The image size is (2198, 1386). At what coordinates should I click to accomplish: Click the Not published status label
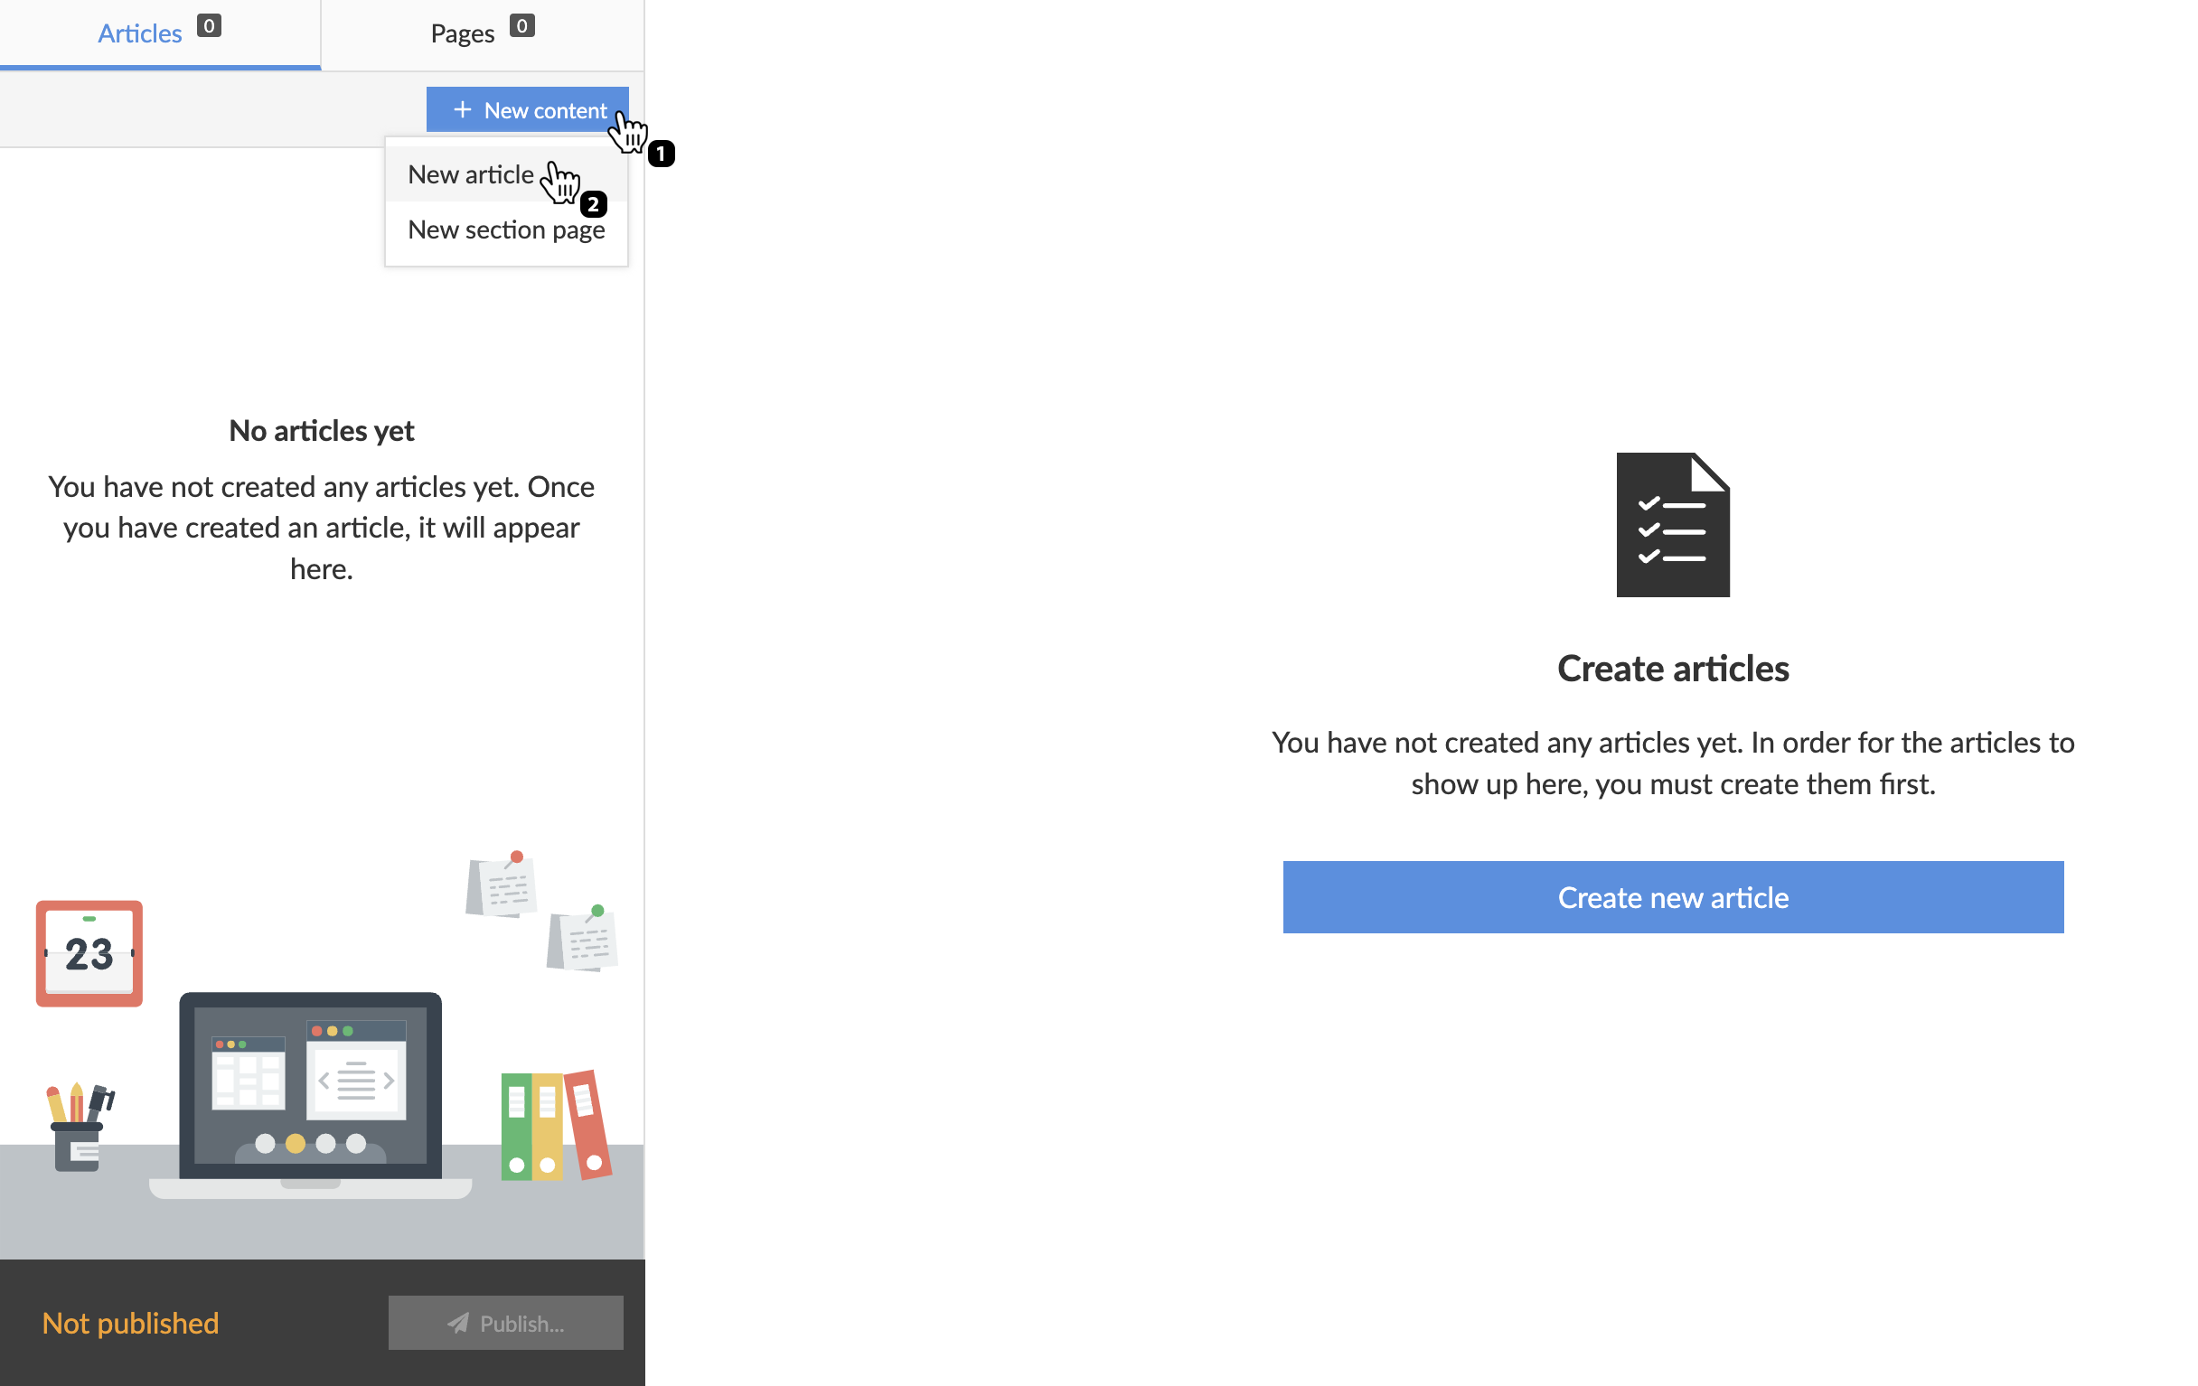click(x=130, y=1322)
